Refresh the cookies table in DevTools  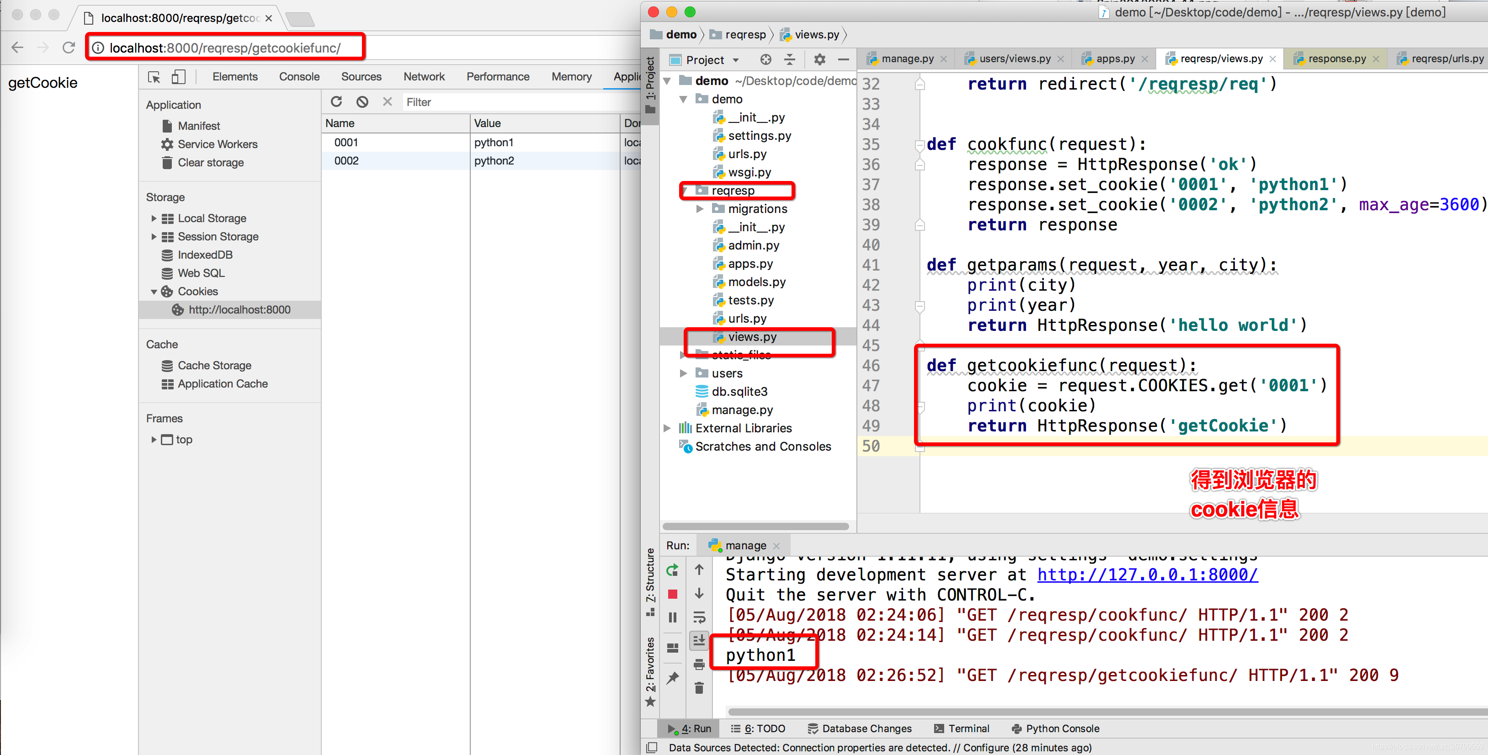336,101
